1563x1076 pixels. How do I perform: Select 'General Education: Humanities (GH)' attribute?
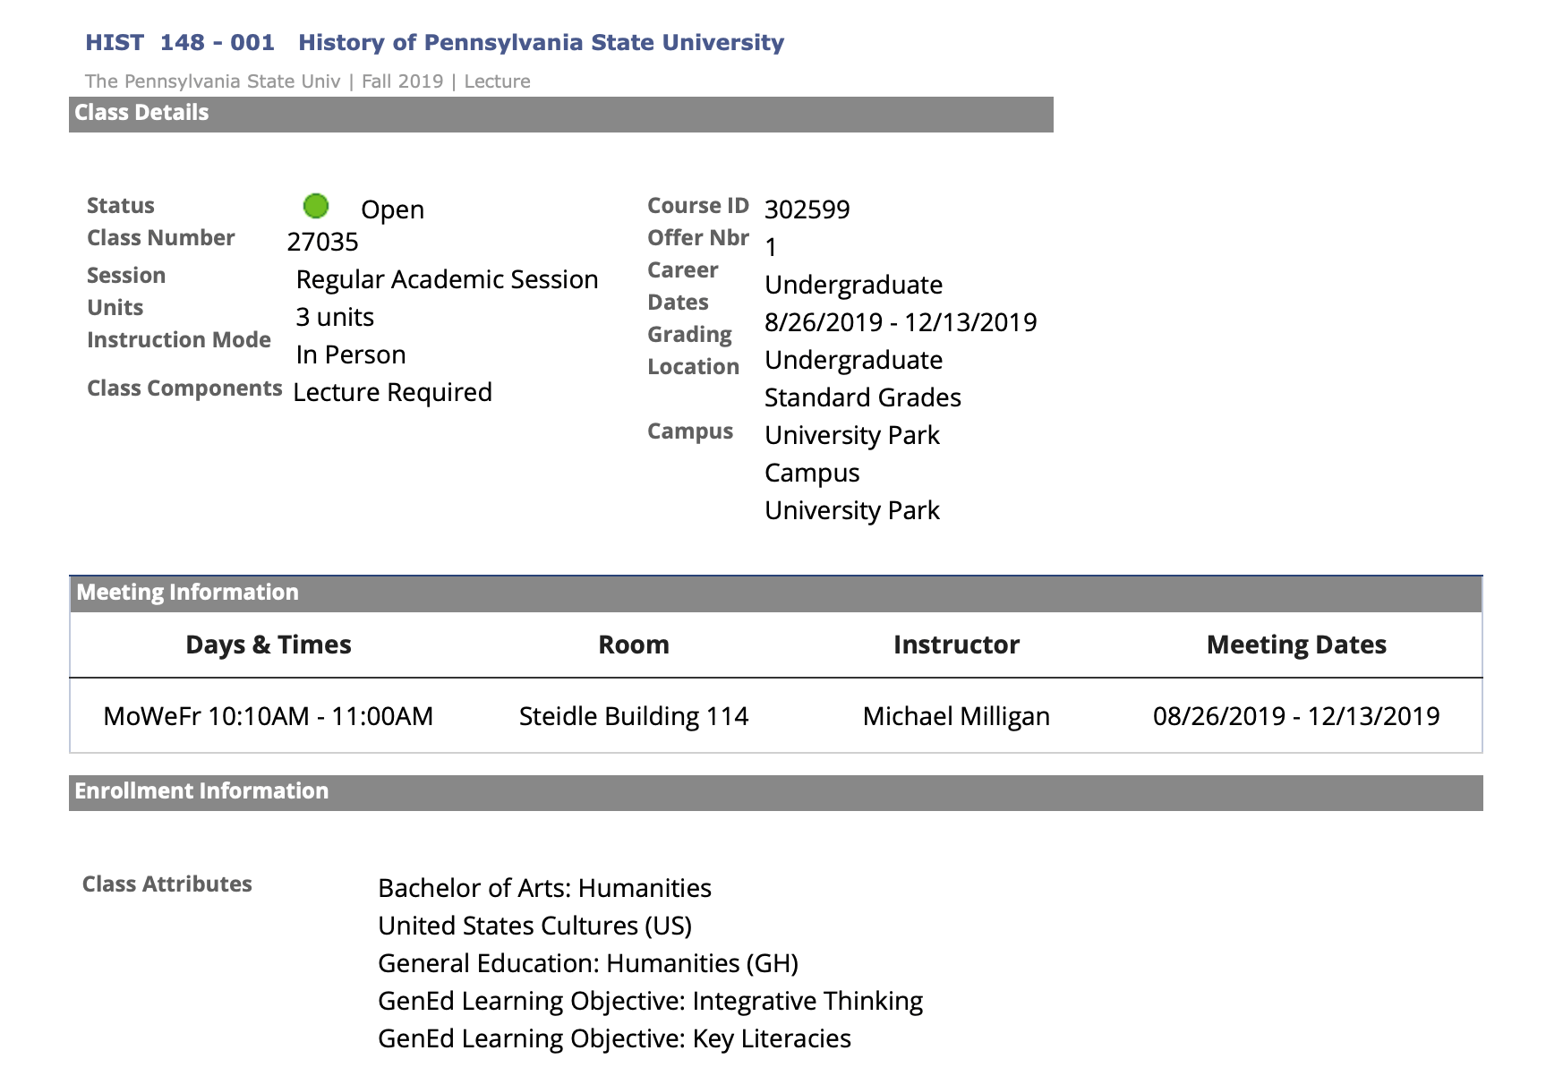click(588, 963)
